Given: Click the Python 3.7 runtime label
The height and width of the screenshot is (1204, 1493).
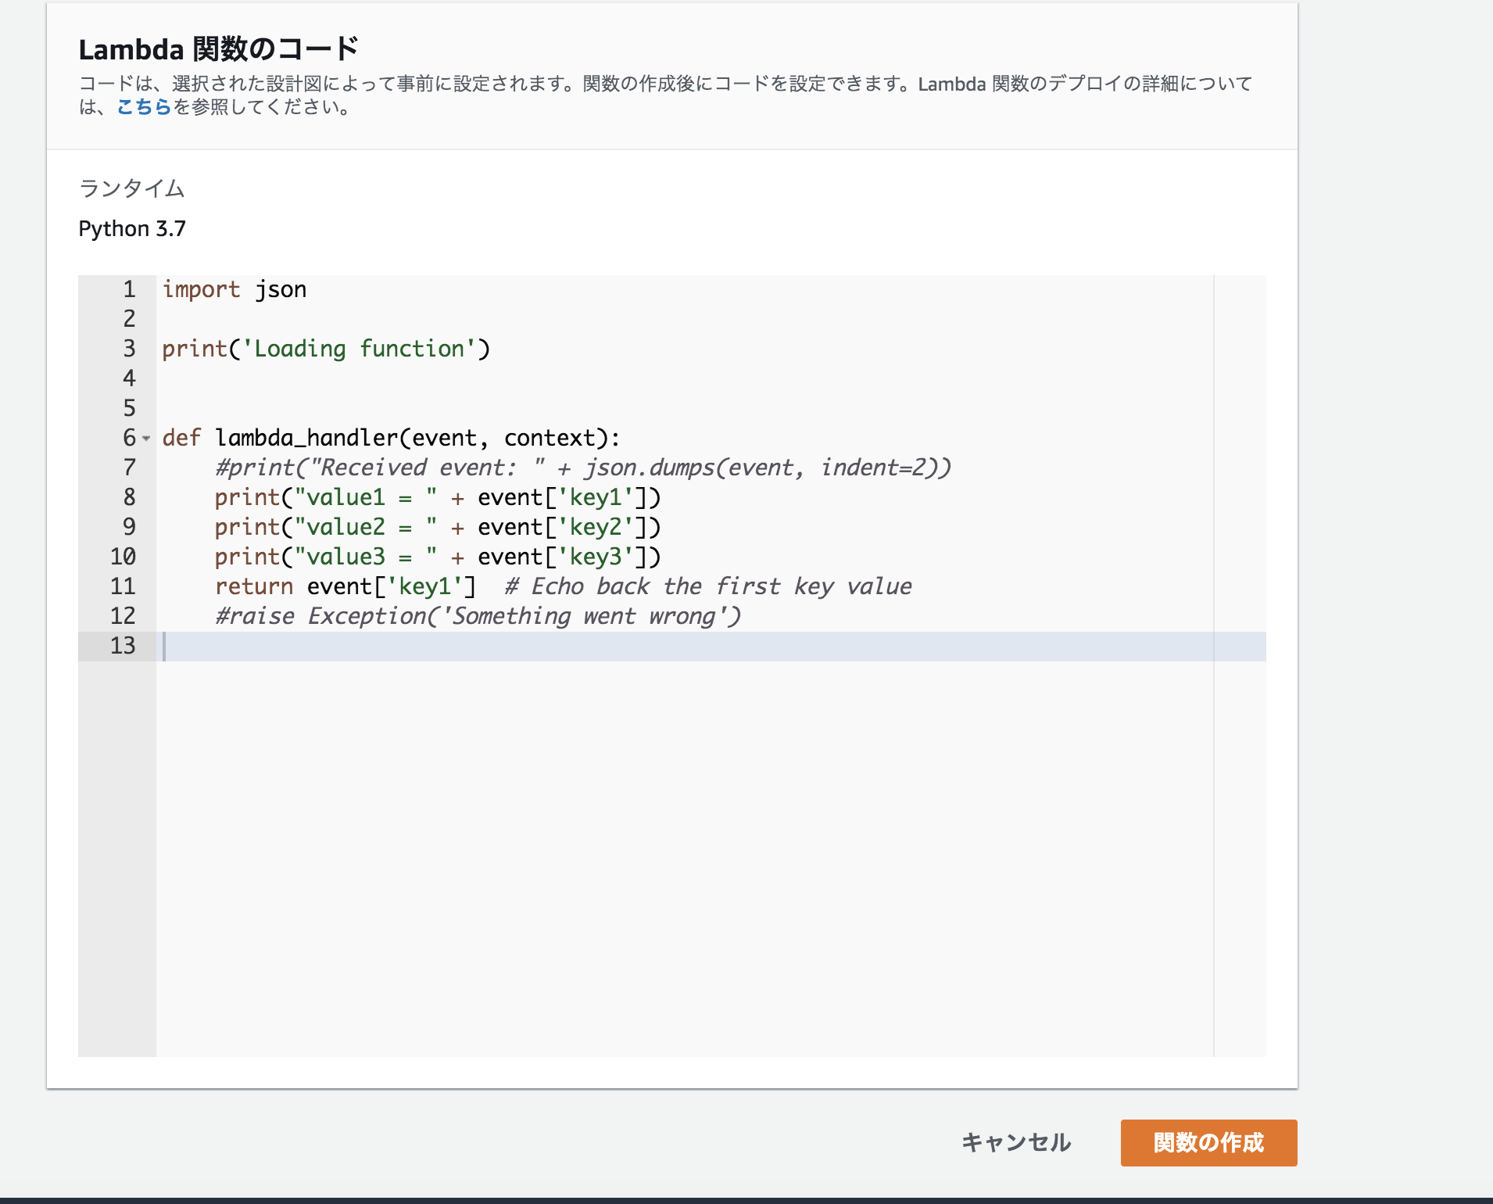Looking at the screenshot, I should 133,228.
